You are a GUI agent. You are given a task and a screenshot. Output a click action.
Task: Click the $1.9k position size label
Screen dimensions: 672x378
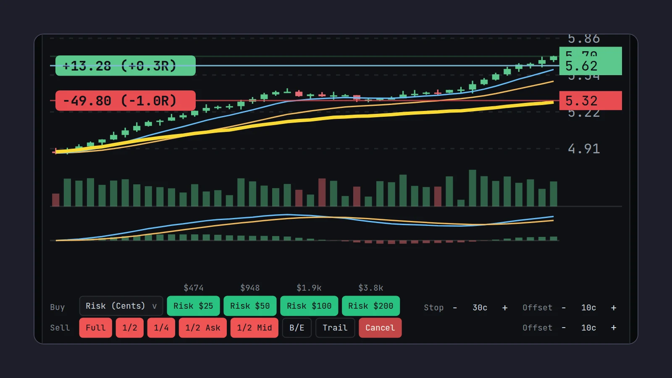click(x=309, y=288)
